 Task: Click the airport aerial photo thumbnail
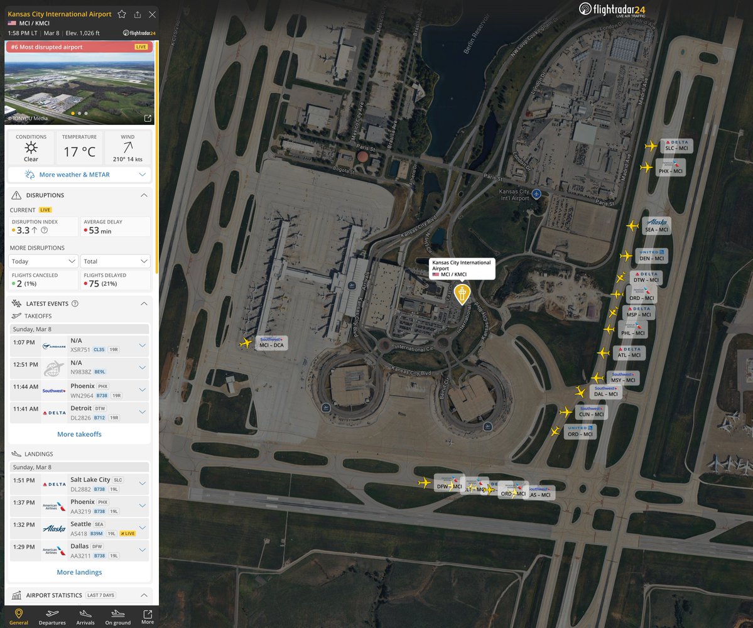pyautogui.click(x=80, y=82)
